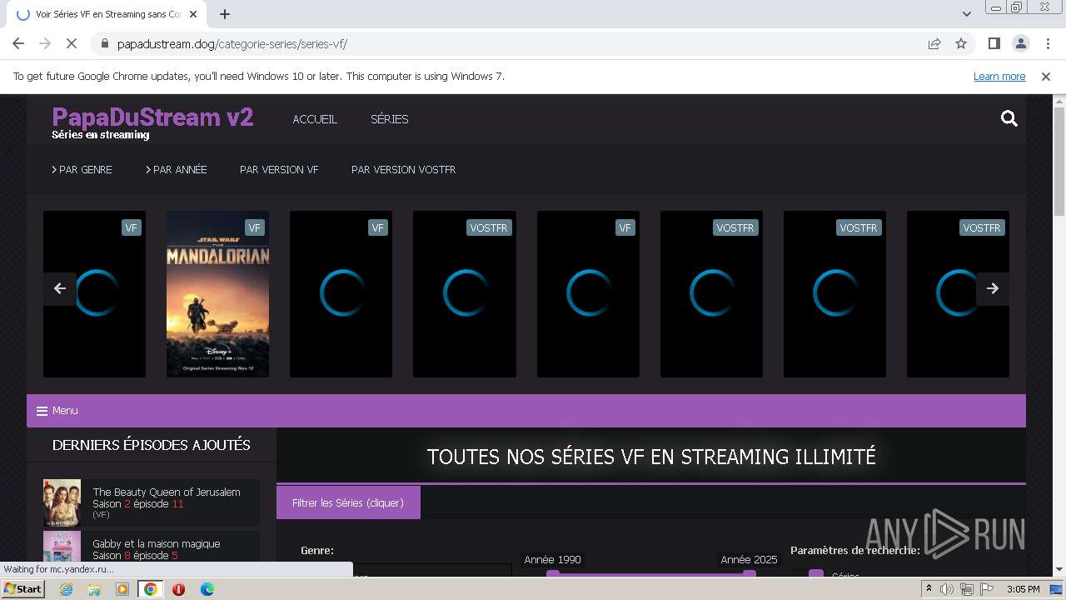This screenshot has height=600, width=1066.
Task: Click the DERNIERS ÉPISODES AJOUTÉS heading
Action: point(152,445)
